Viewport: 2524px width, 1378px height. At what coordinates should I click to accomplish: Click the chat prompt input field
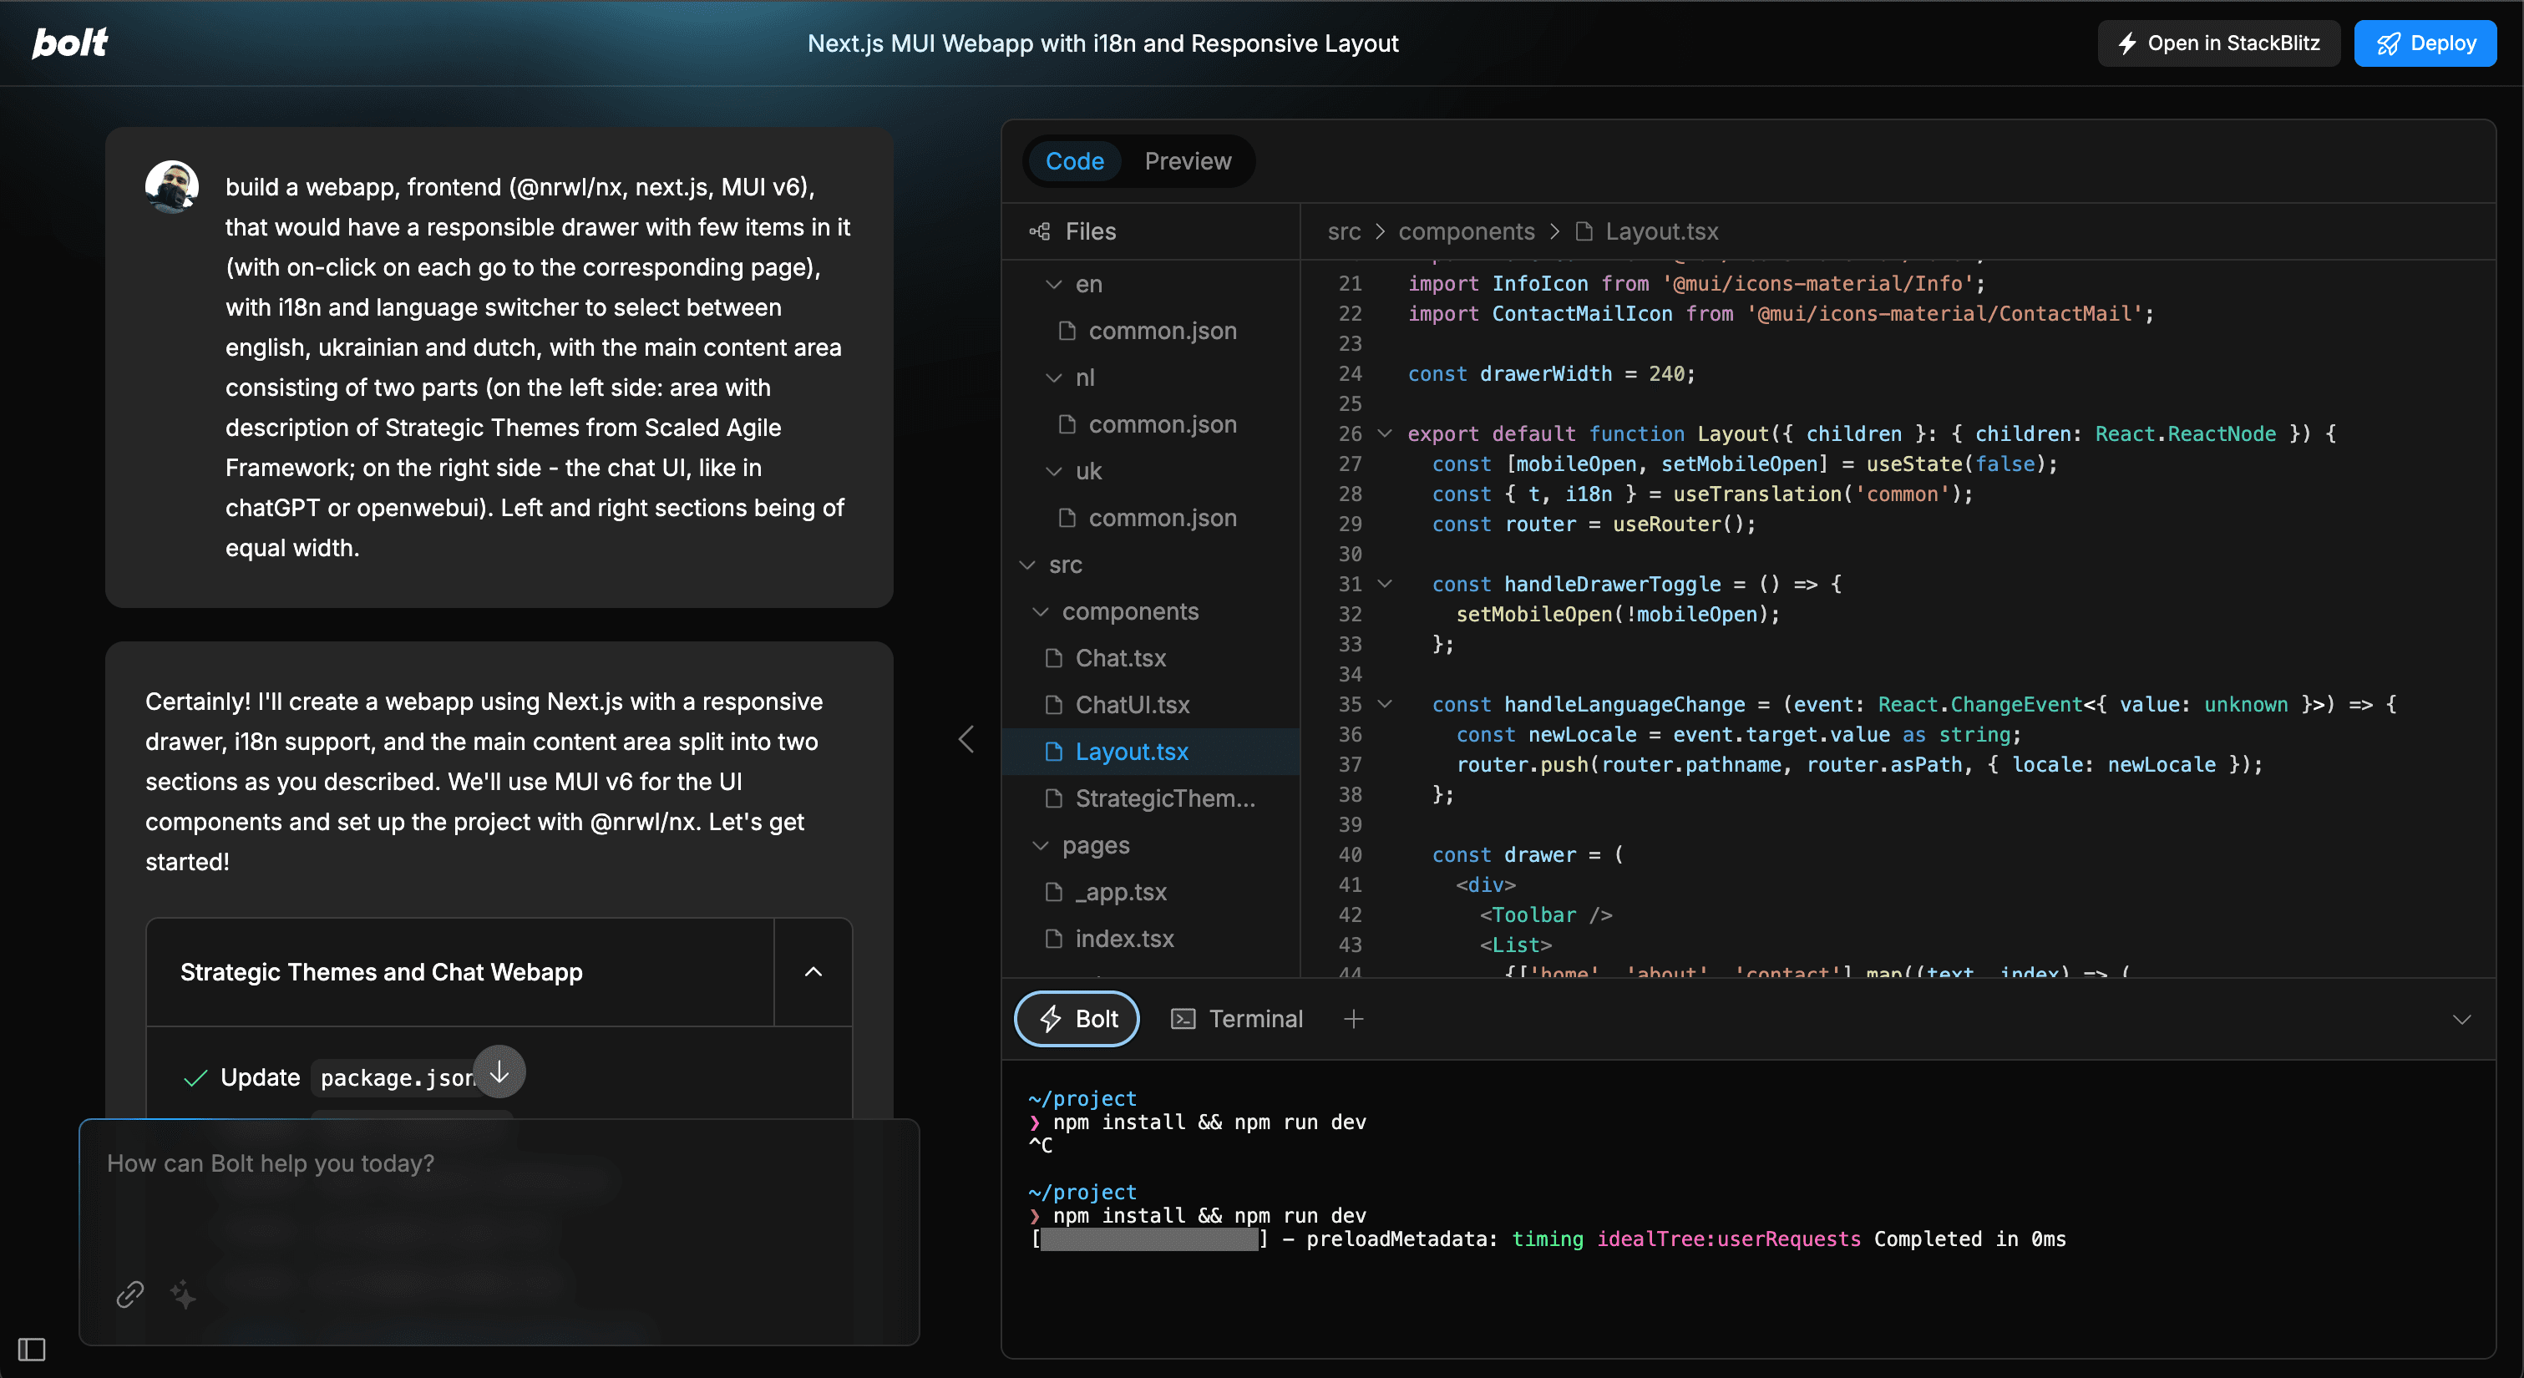tap(498, 1205)
